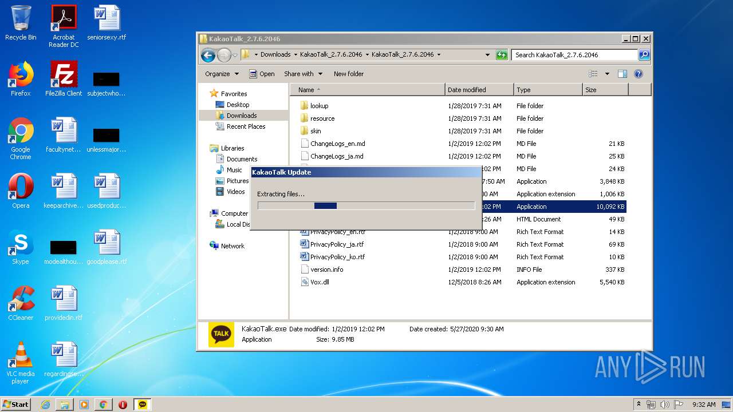Open the Explorer help question-mark icon
The width and height of the screenshot is (733, 412).
[639, 74]
